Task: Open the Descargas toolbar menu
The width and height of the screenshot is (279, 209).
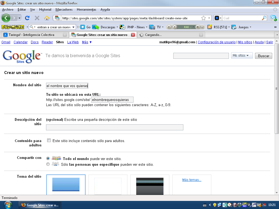Action: [x=105, y=27]
